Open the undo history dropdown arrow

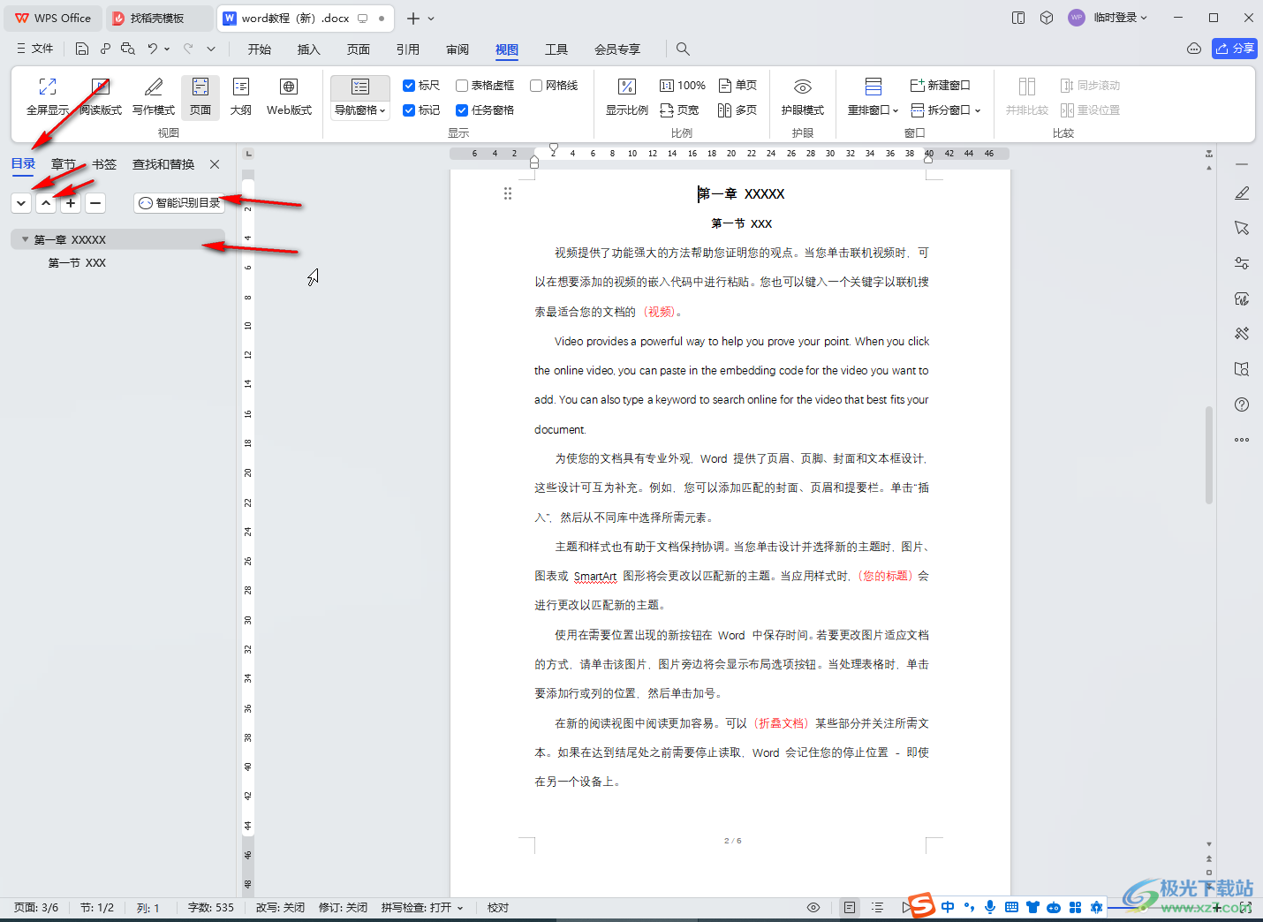coord(167,49)
